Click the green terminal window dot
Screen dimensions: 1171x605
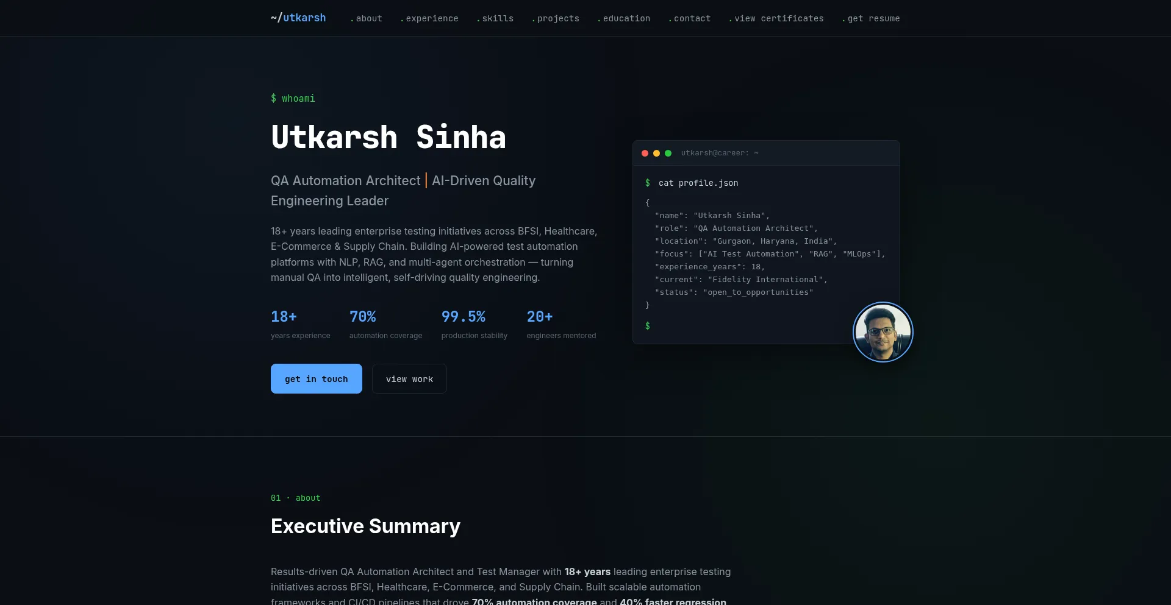668,154
